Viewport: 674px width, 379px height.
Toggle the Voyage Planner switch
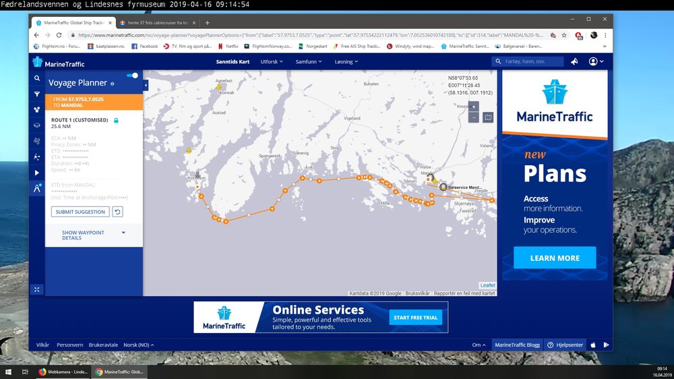pyautogui.click(x=132, y=76)
